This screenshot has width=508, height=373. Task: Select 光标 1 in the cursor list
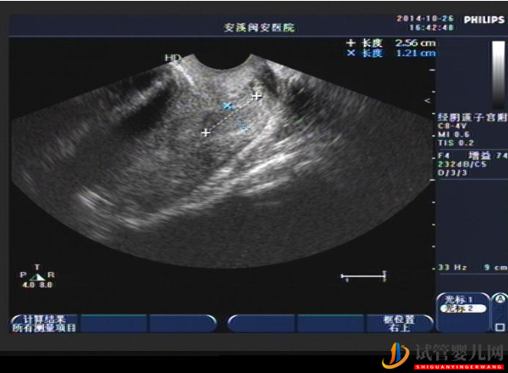tap(456, 299)
